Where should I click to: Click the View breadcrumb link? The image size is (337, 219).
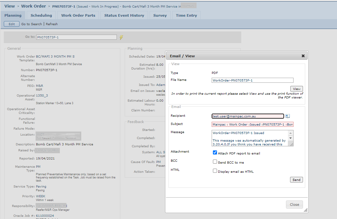[10, 6]
